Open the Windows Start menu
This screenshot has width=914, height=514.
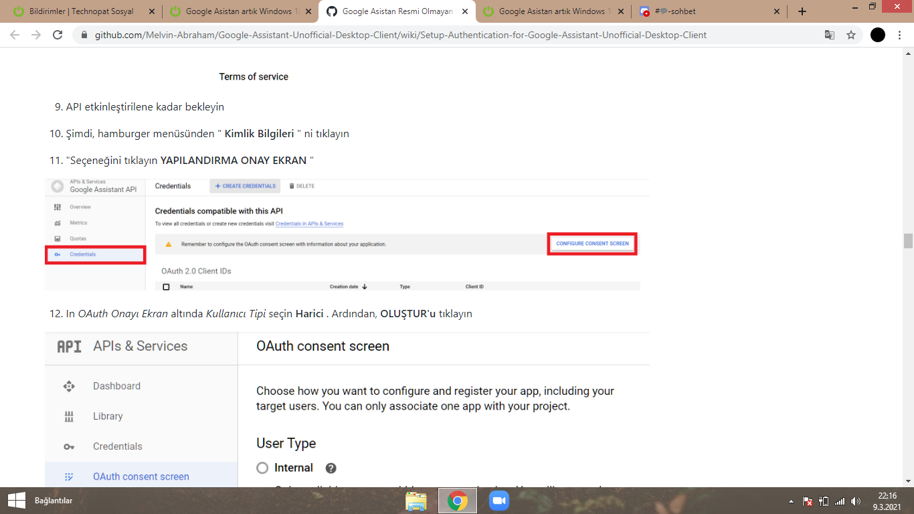[16, 501]
